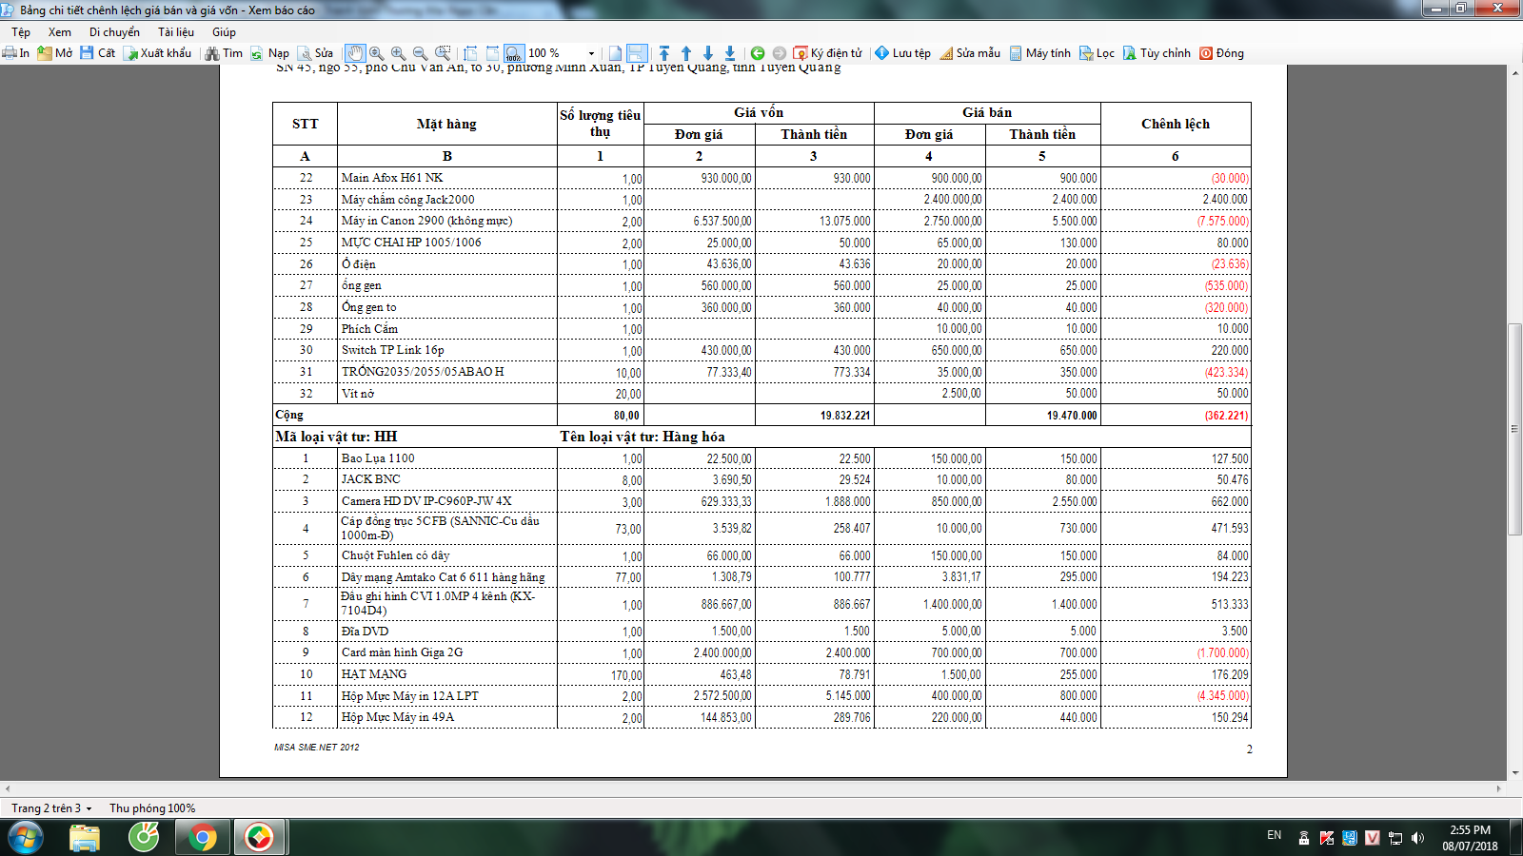Click Bao Lụa 1100 item
The height and width of the screenshot is (856, 1523).
[378, 458]
